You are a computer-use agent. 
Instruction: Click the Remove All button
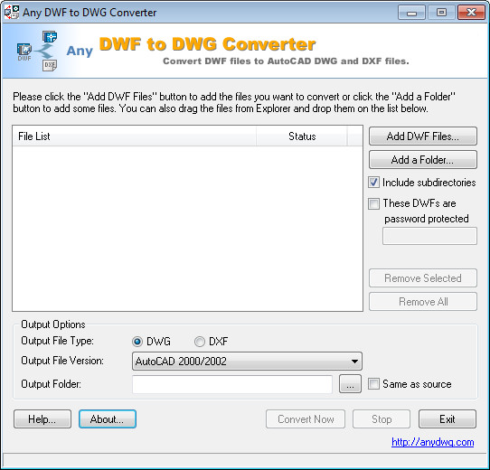click(x=423, y=302)
